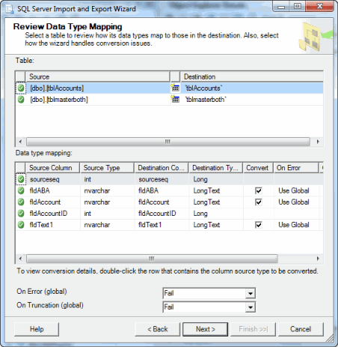Click the Help button
Viewport: 338px width, 347px height.
(x=37, y=329)
